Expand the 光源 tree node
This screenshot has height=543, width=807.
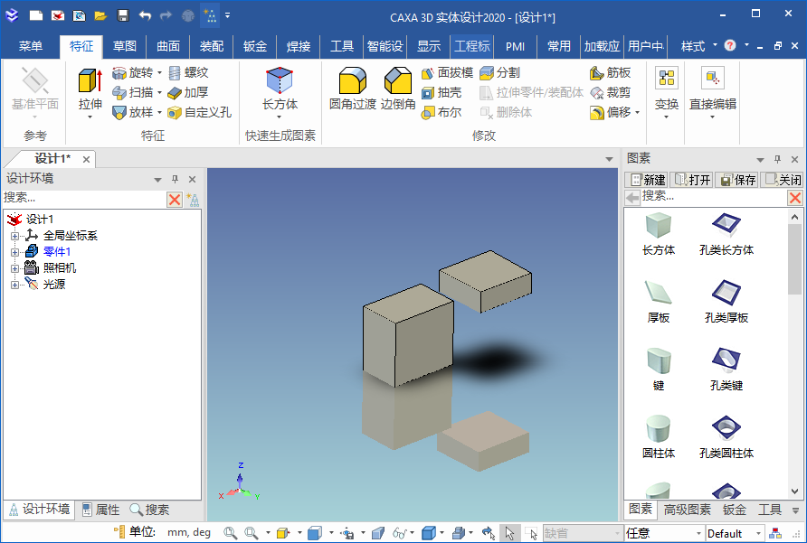tap(14, 285)
